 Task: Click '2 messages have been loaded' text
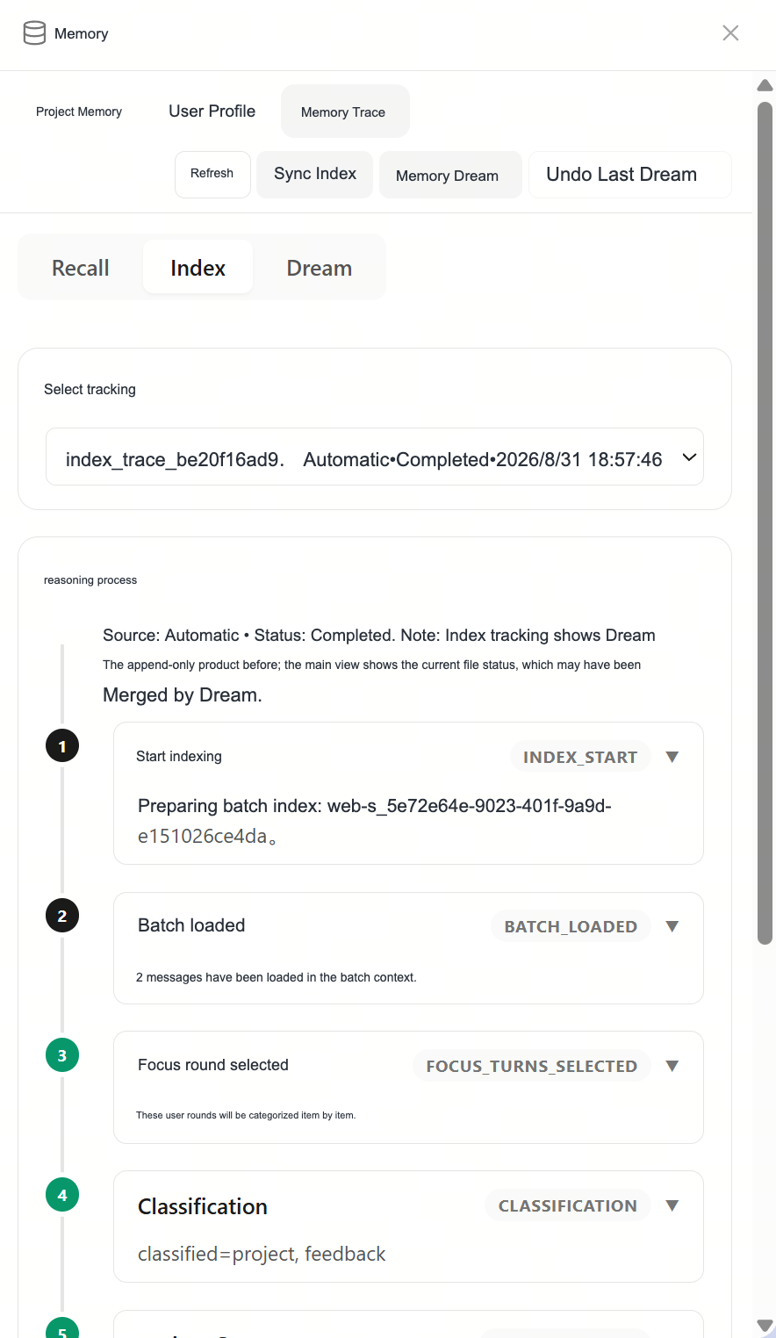click(x=277, y=977)
